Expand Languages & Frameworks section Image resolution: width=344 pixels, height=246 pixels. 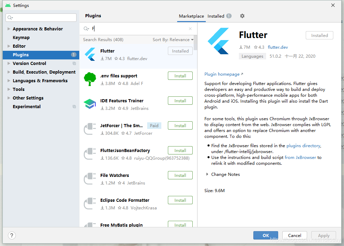pyautogui.click(x=9, y=81)
